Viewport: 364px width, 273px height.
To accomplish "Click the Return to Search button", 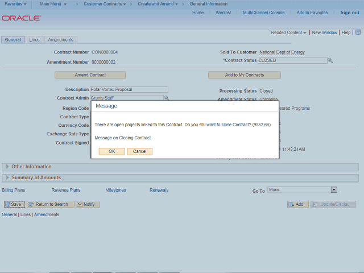I will [x=51, y=204].
